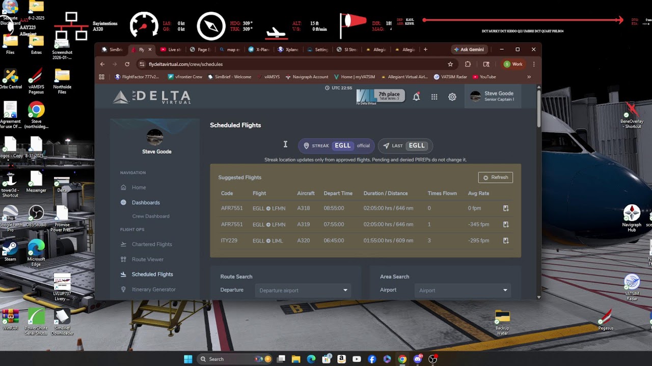Select Scheduled Flights in the sidebar

[x=152, y=274]
